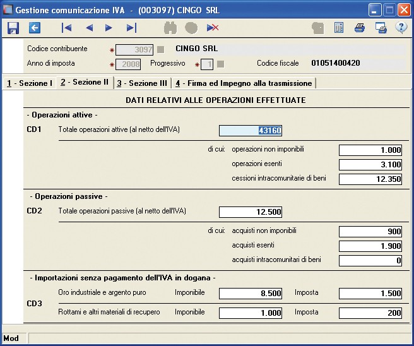Click CD2 Totale operazioni passive field

point(251,212)
